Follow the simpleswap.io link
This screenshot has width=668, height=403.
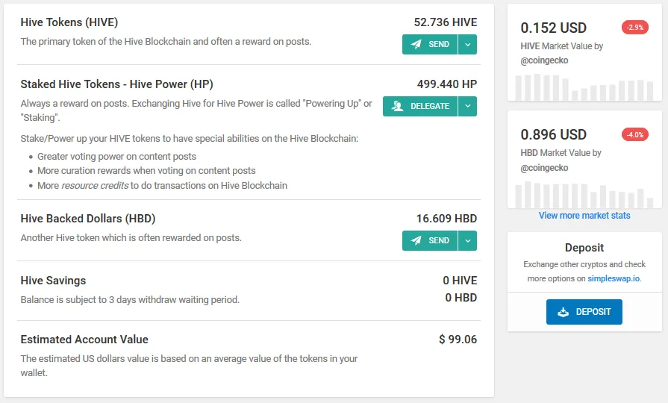pos(614,278)
